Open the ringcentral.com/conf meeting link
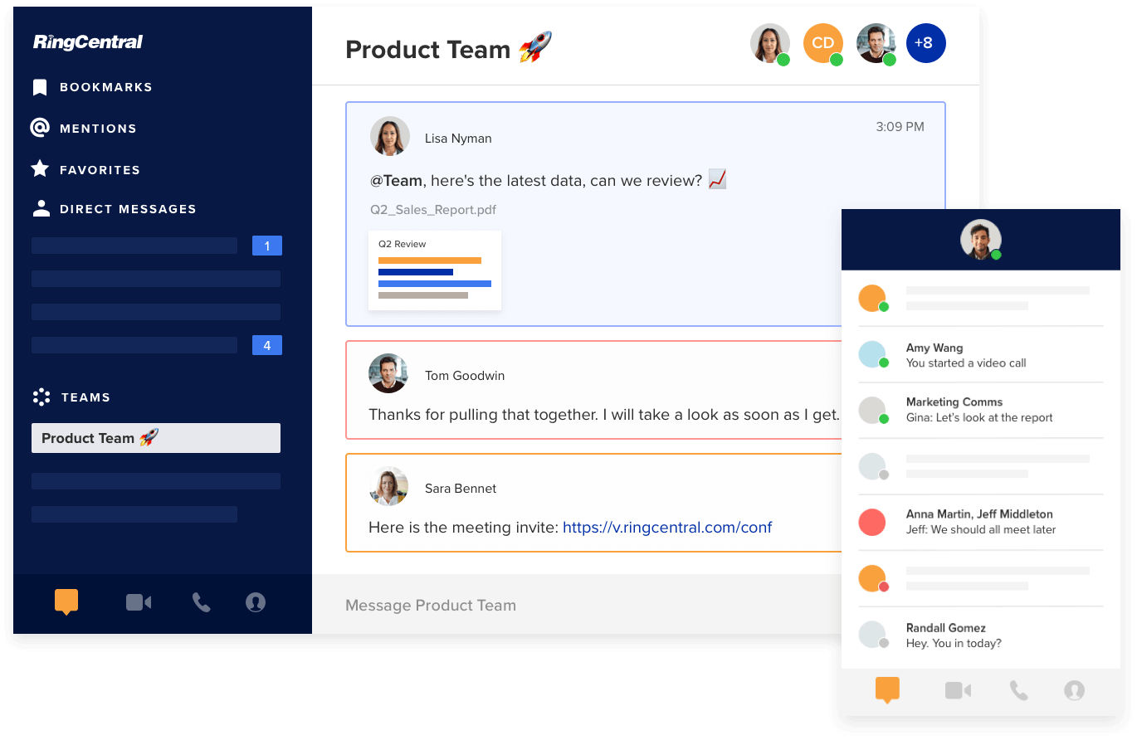The width and height of the screenshot is (1137, 740). pos(666,527)
